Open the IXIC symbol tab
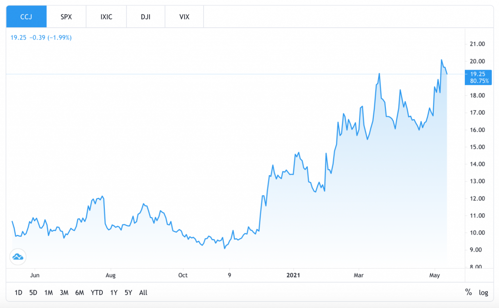The width and height of the screenshot is (499, 308). pyautogui.click(x=106, y=17)
